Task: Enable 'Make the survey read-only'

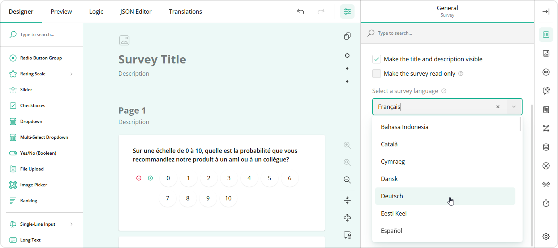Action: point(376,73)
